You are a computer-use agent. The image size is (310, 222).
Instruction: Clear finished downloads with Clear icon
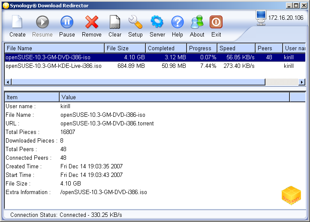114,22
